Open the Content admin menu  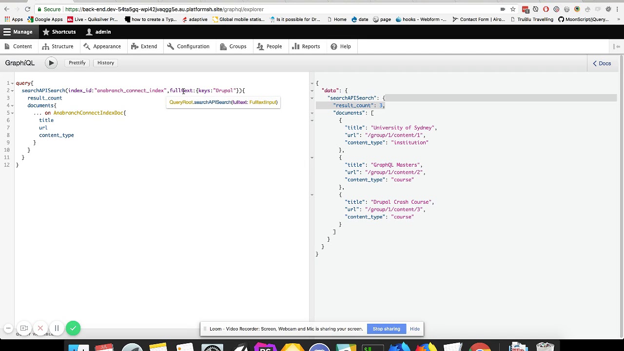point(18,46)
